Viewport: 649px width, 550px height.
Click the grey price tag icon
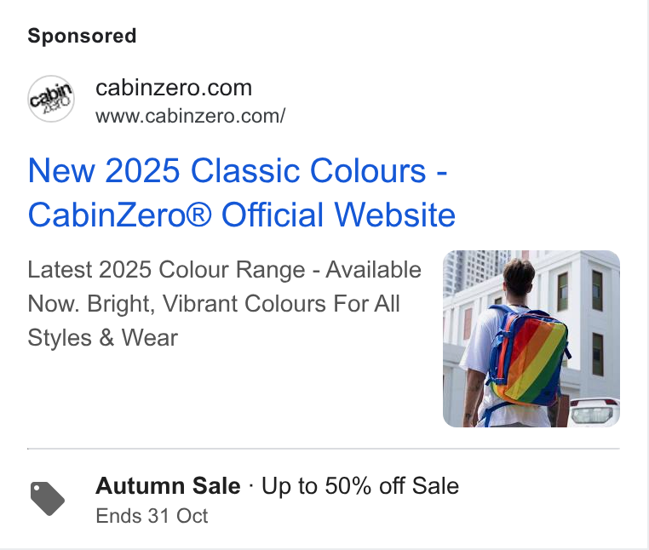47,498
